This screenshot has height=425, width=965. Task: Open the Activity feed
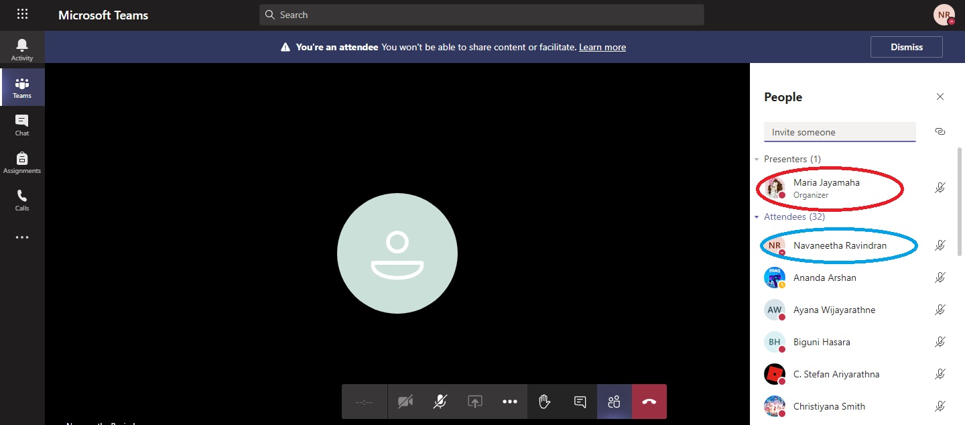[22, 47]
